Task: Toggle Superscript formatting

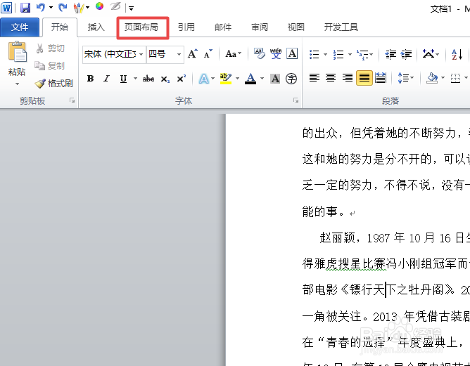Action: [x=182, y=79]
